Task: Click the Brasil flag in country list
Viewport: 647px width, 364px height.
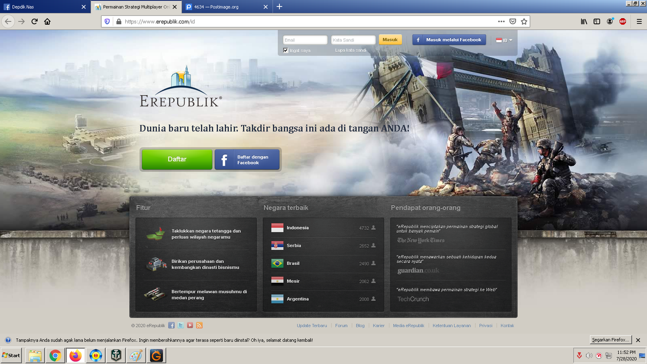Action: point(277,263)
